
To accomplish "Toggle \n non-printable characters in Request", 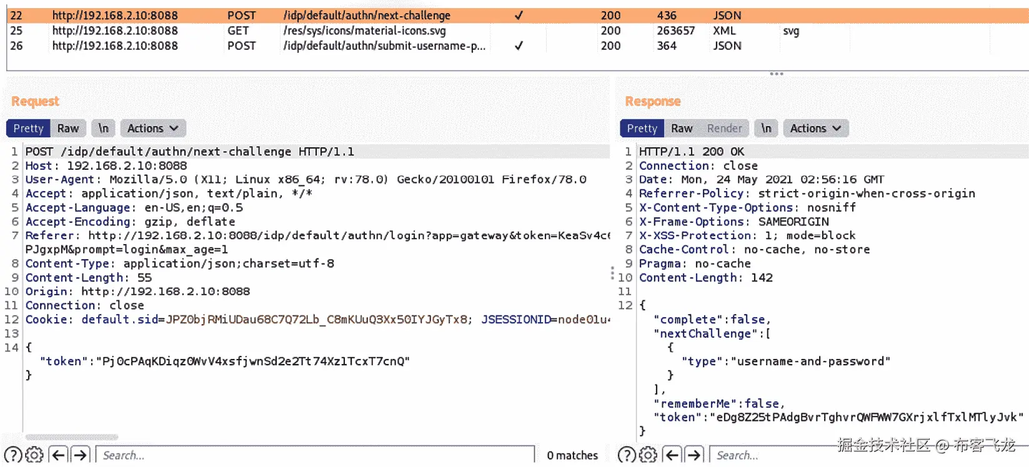I will click(103, 128).
